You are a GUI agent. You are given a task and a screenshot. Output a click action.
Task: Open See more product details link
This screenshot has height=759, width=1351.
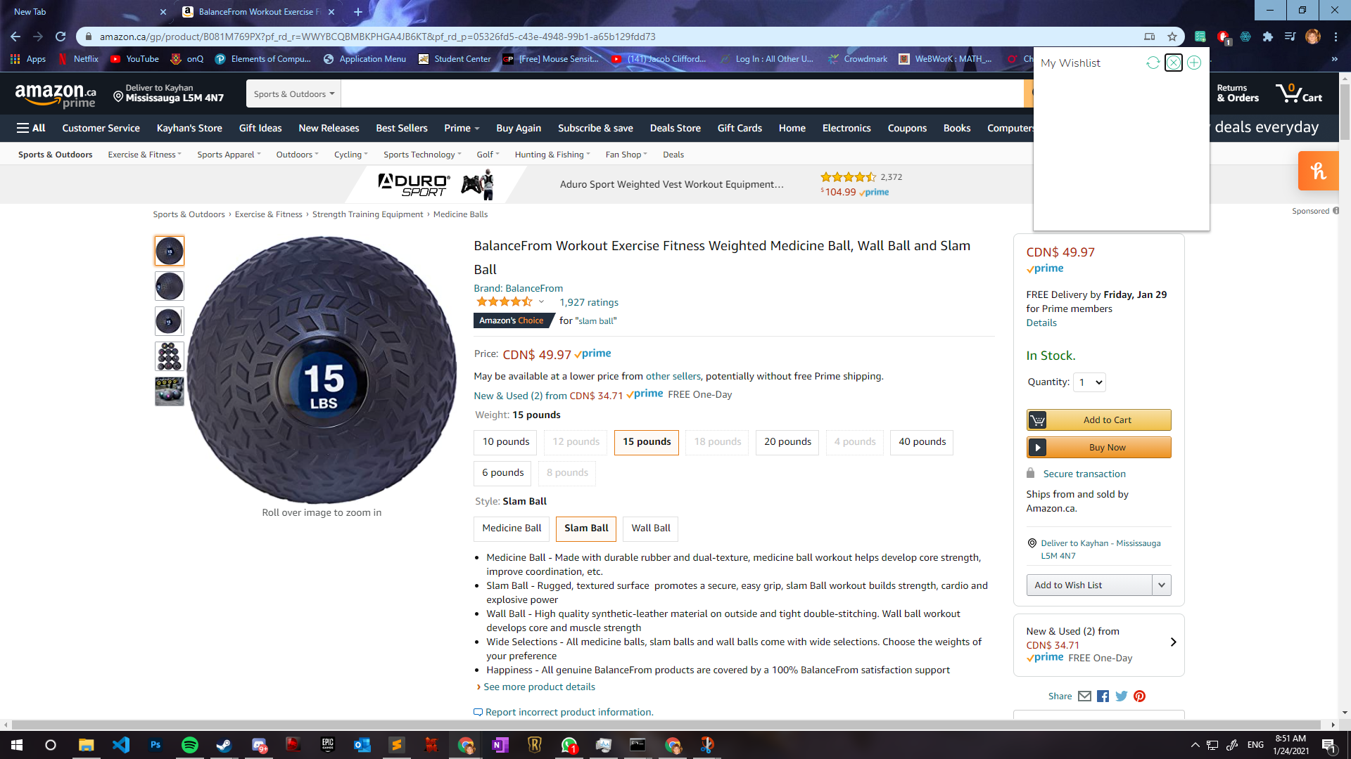(x=539, y=687)
